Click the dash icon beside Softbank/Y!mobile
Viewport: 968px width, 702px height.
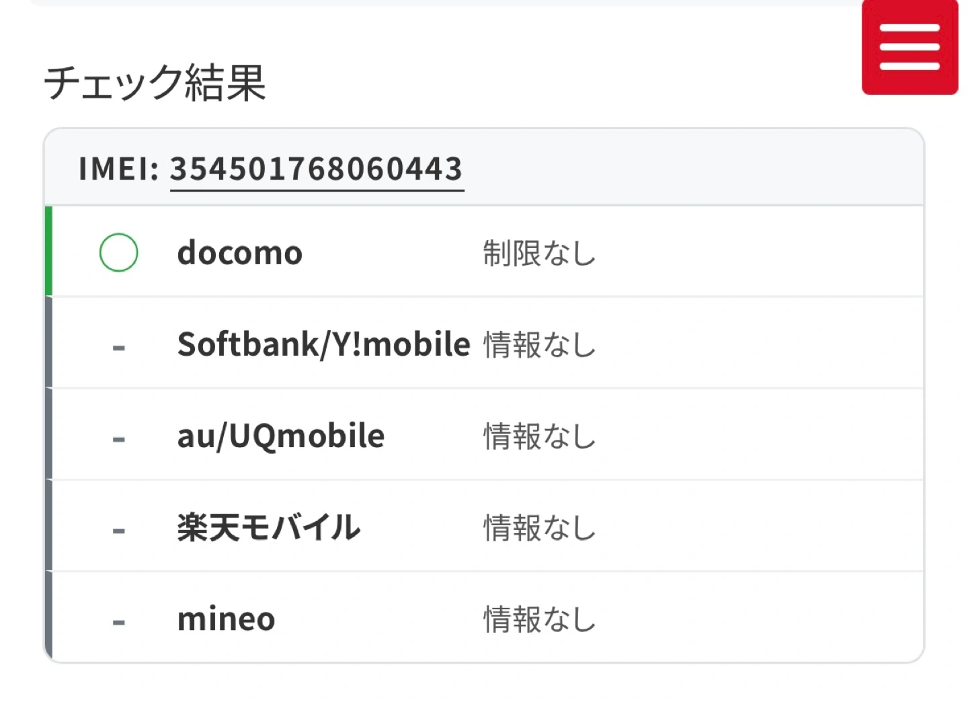point(119,348)
